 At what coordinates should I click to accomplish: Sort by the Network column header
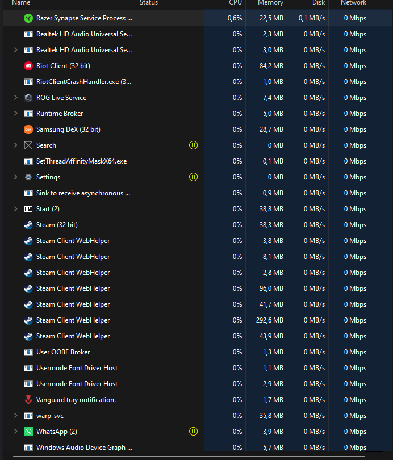[x=353, y=3]
